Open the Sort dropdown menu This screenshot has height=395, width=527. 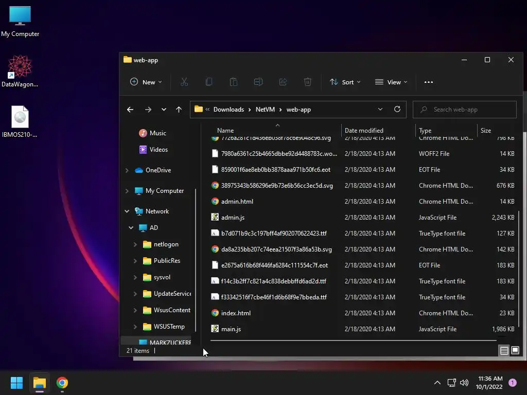point(345,82)
